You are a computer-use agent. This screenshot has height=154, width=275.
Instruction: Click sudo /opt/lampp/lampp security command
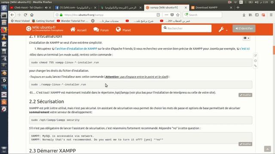click(x=55, y=120)
